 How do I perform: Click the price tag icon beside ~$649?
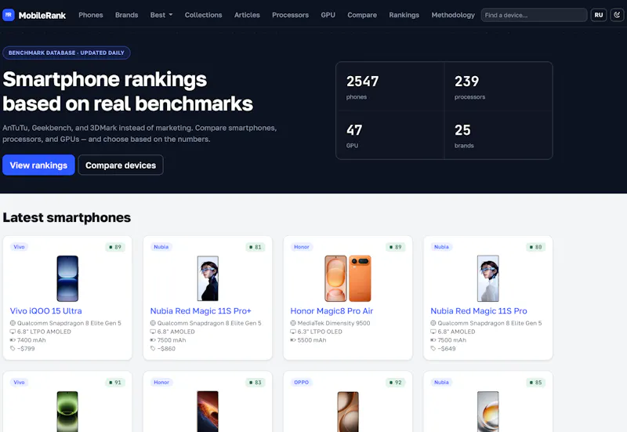click(433, 348)
